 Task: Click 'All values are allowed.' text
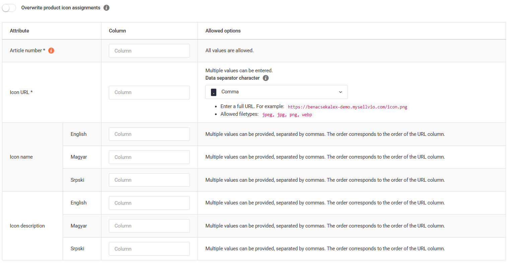(x=229, y=51)
